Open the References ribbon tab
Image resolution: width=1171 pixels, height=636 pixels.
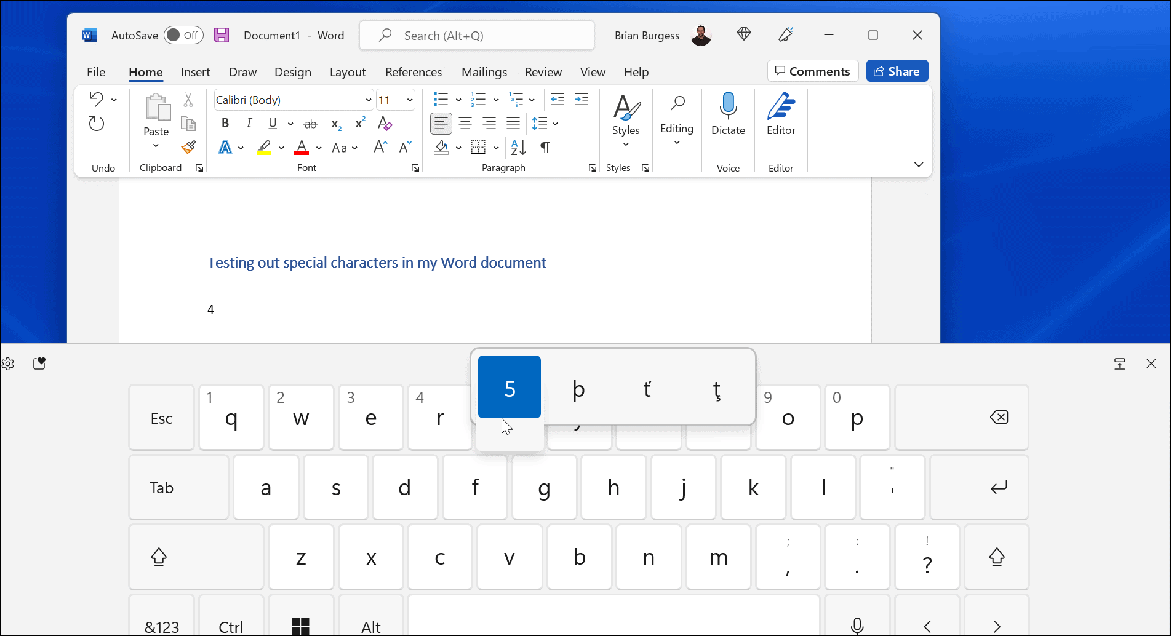pyautogui.click(x=413, y=72)
